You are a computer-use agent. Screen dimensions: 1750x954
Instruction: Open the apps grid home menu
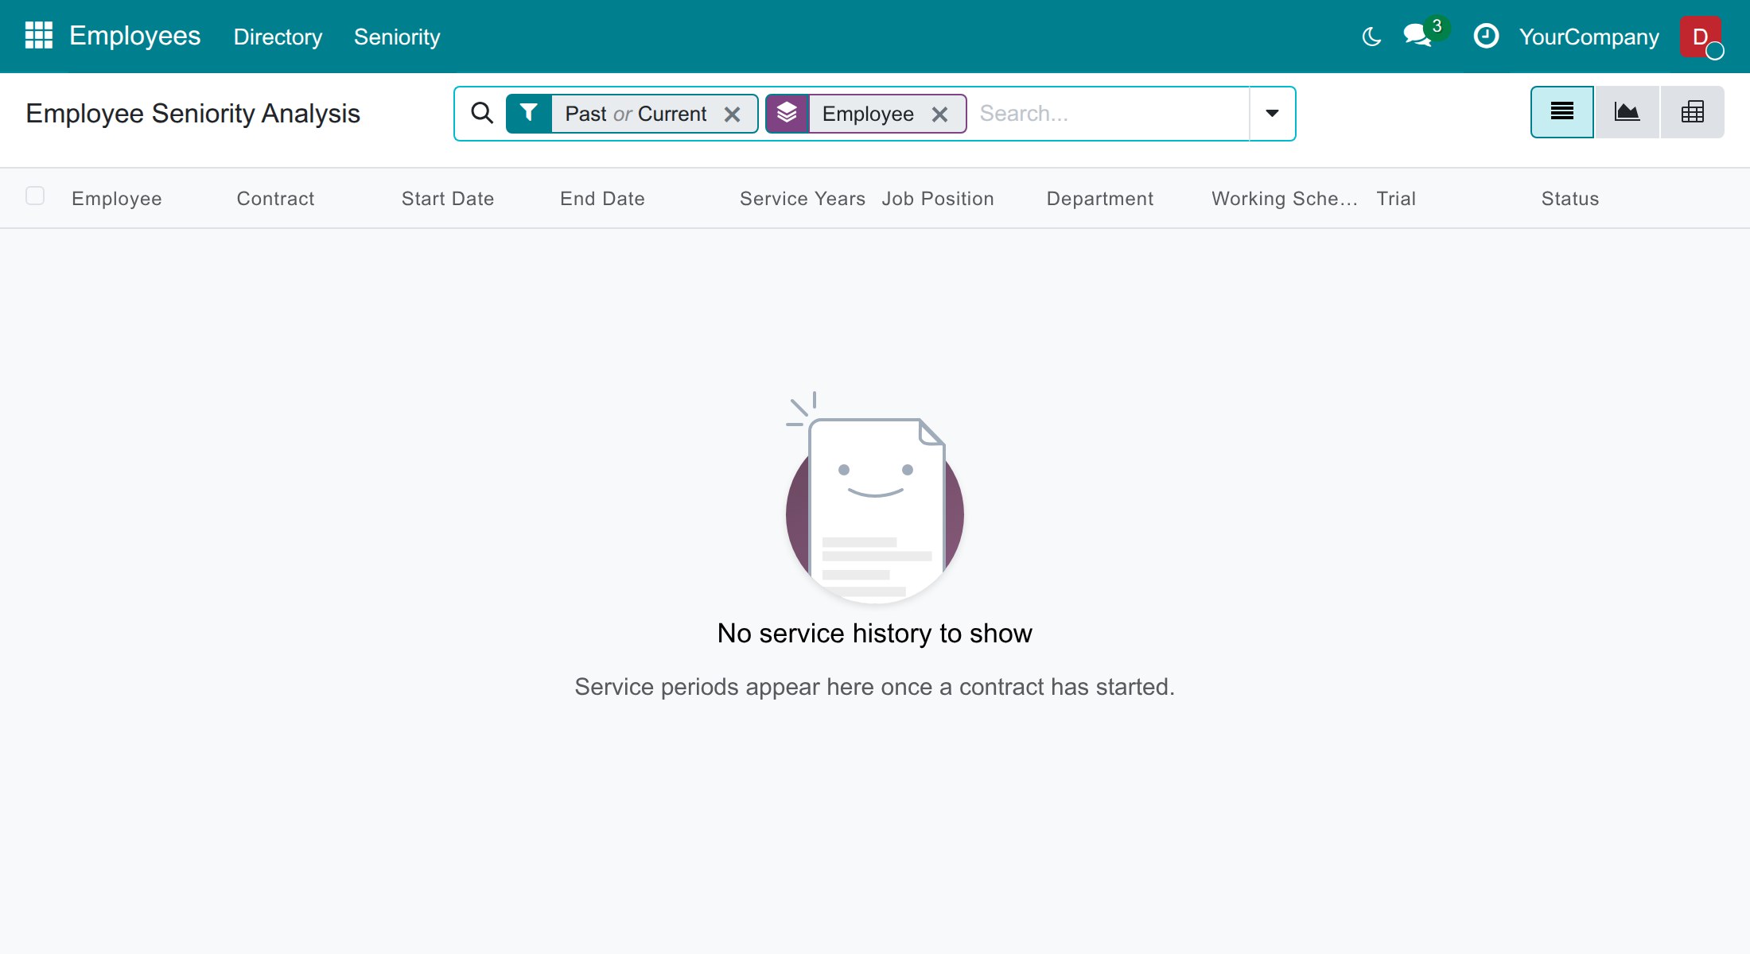click(x=38, y=36)
